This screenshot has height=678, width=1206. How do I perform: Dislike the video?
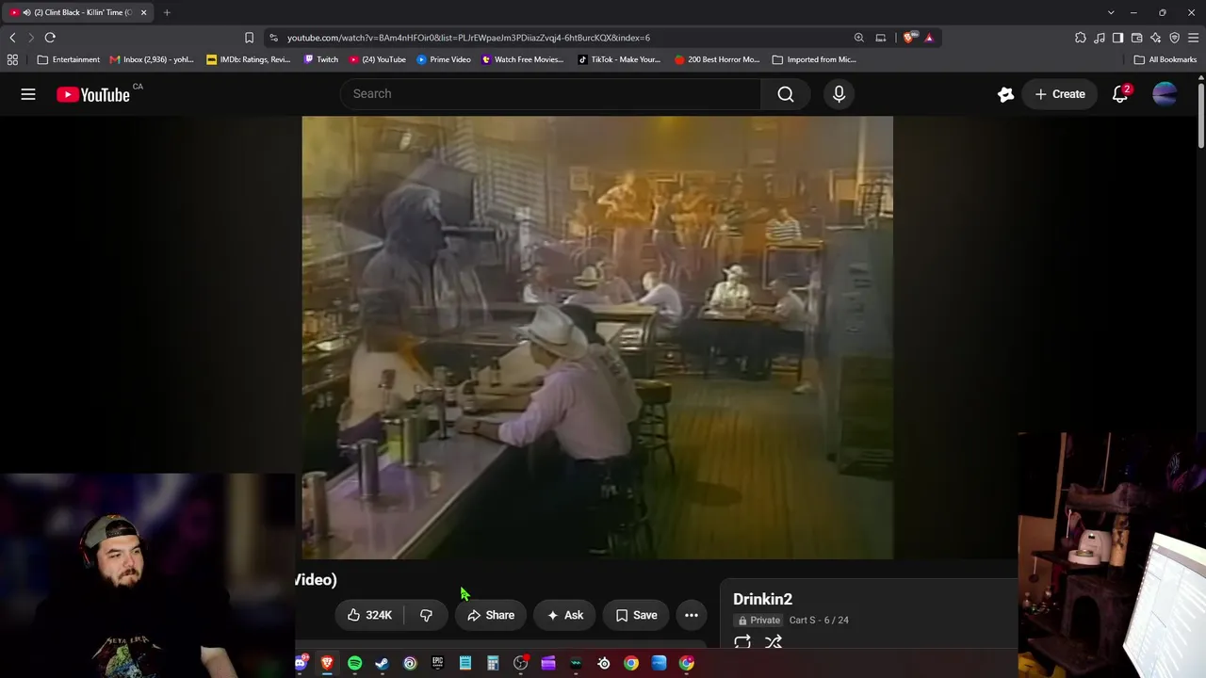click(426, 615)
